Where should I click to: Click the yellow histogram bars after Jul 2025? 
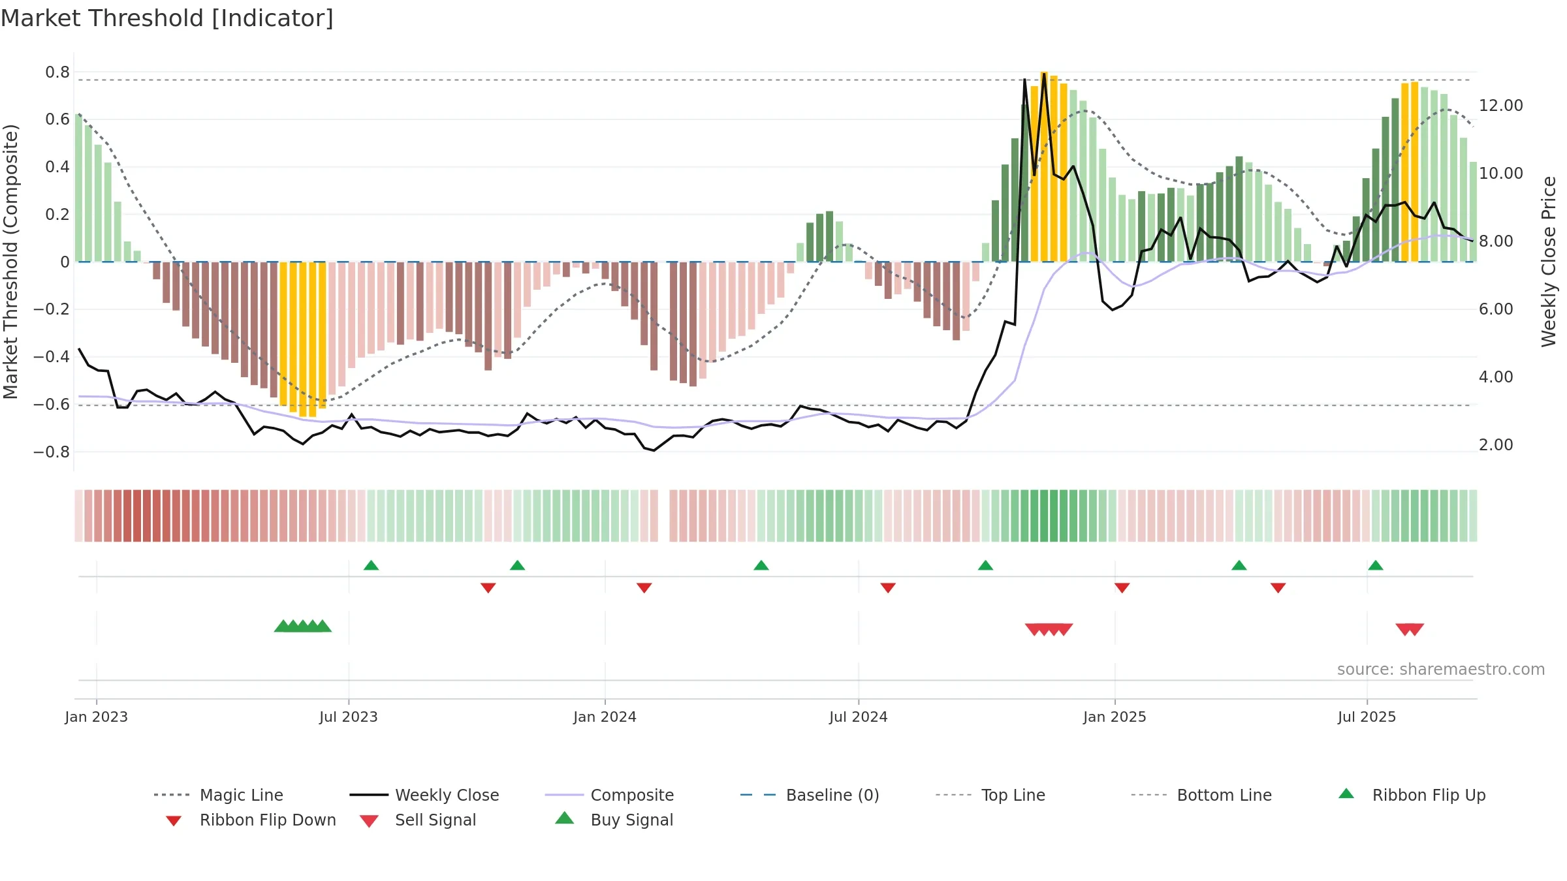[x=1410, y=172]
